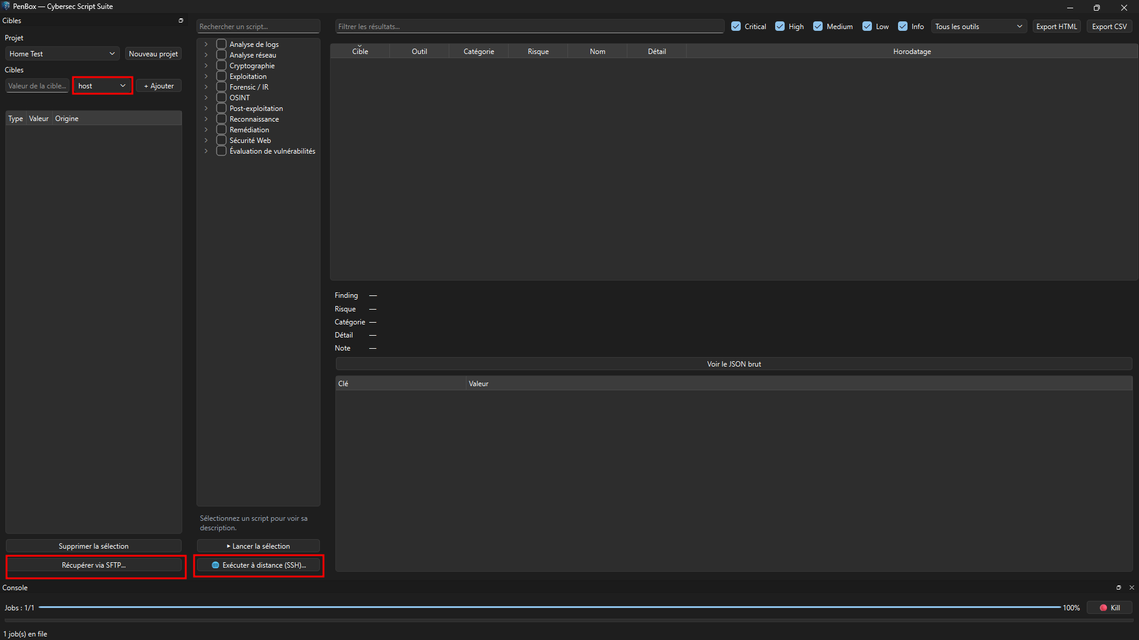1139x640 pixels.
Task: Check the Analyse de logs category box
Action: click(x=221, y=44)
